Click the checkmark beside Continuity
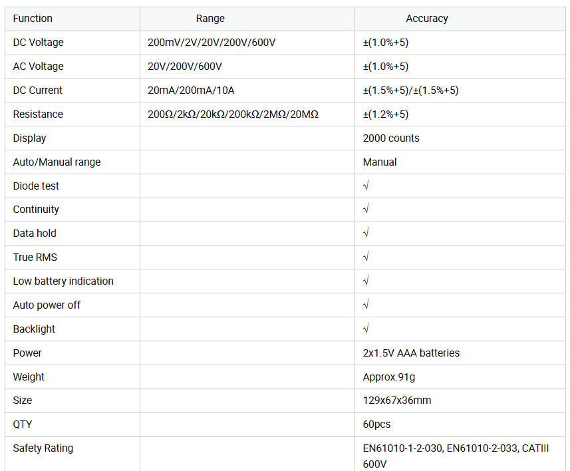This screenshot has width=570, height=471. (366, 209)
